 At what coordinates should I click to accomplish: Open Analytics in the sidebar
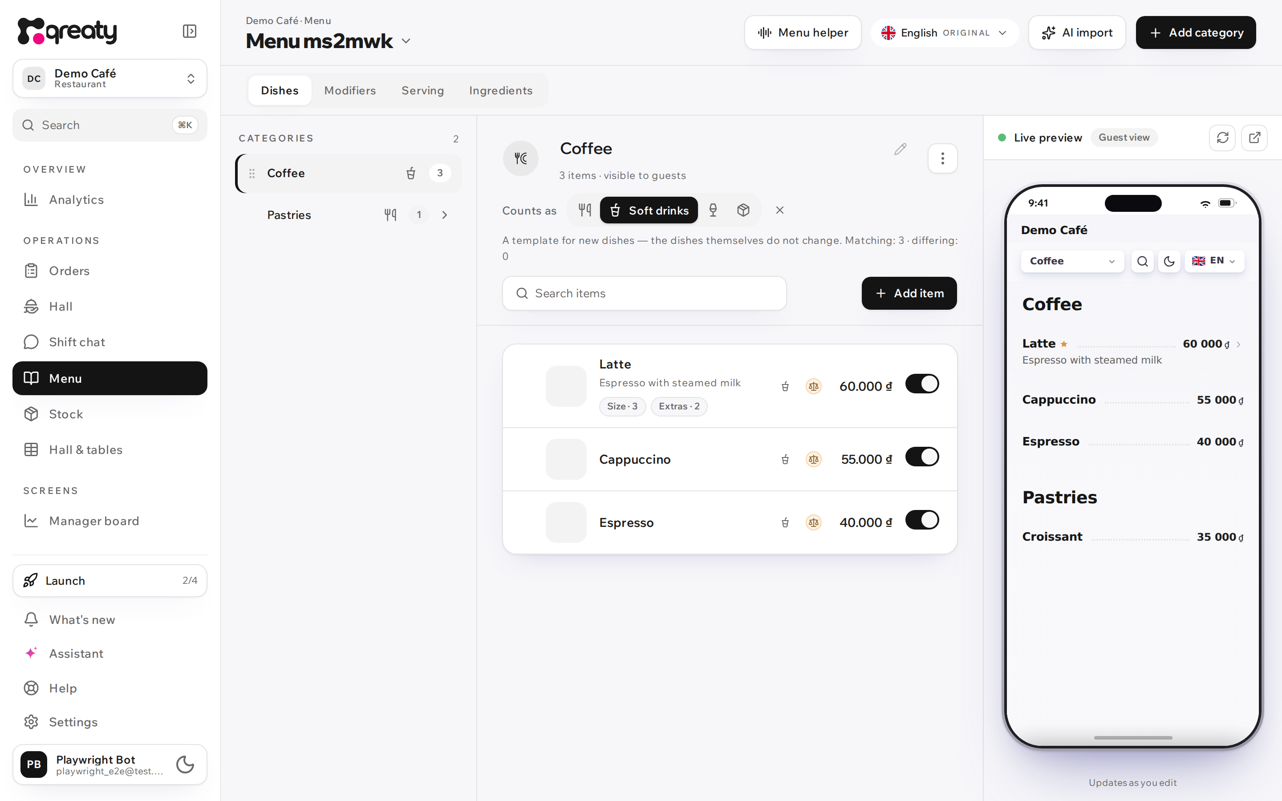tap(110, 200)
